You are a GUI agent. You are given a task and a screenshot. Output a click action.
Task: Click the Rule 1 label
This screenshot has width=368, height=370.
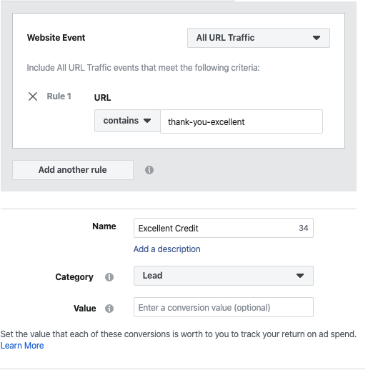(59, 96)
